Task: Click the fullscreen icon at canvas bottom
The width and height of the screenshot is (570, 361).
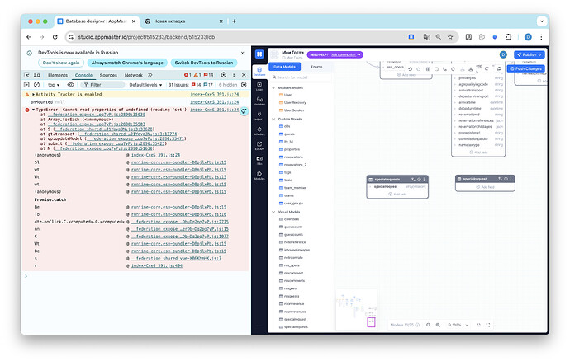Action: coord(488,325)
